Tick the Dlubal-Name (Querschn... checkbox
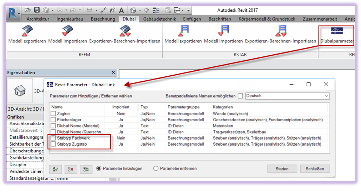The width and height of the screenshot is (361, 192). coord(53,132)
